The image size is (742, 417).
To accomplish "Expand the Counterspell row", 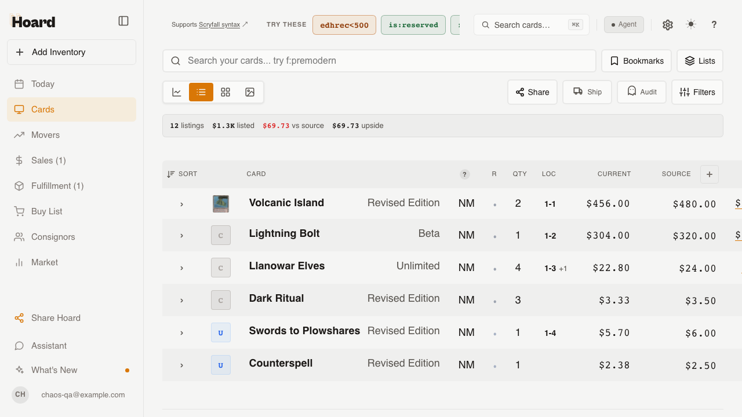I will [x=181, y=365].
